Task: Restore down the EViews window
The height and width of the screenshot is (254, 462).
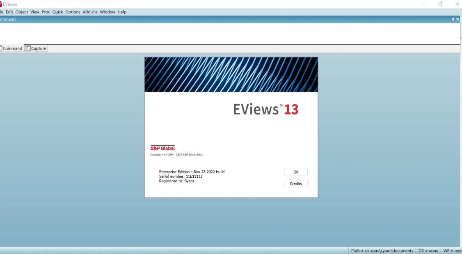Action: pos(440,4)
